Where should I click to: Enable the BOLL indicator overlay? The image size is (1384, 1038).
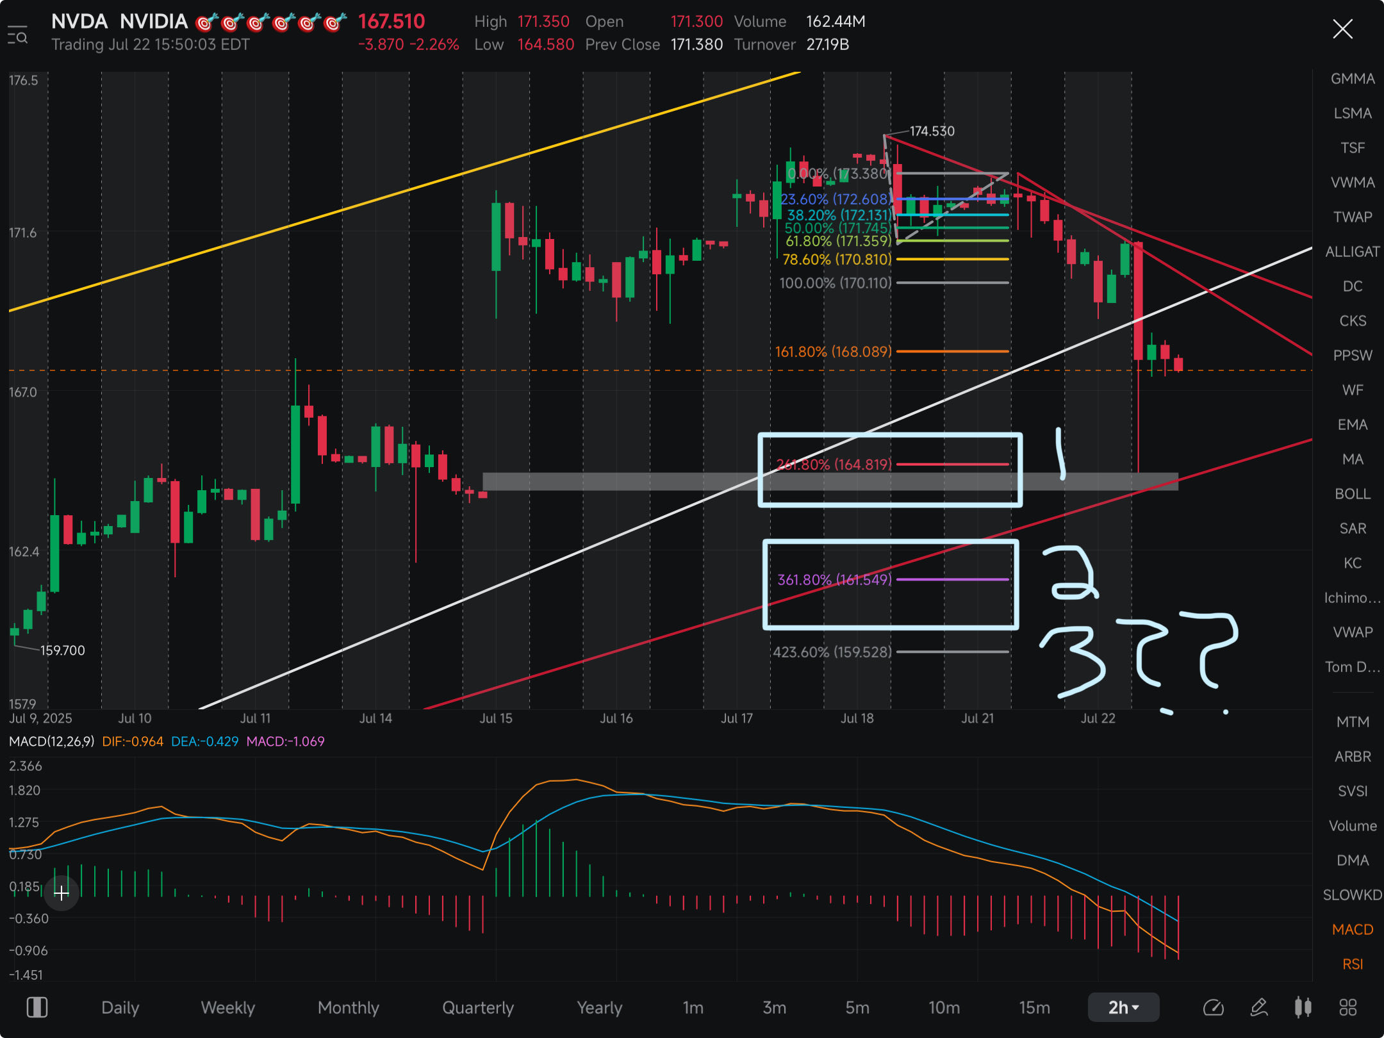1352,494
